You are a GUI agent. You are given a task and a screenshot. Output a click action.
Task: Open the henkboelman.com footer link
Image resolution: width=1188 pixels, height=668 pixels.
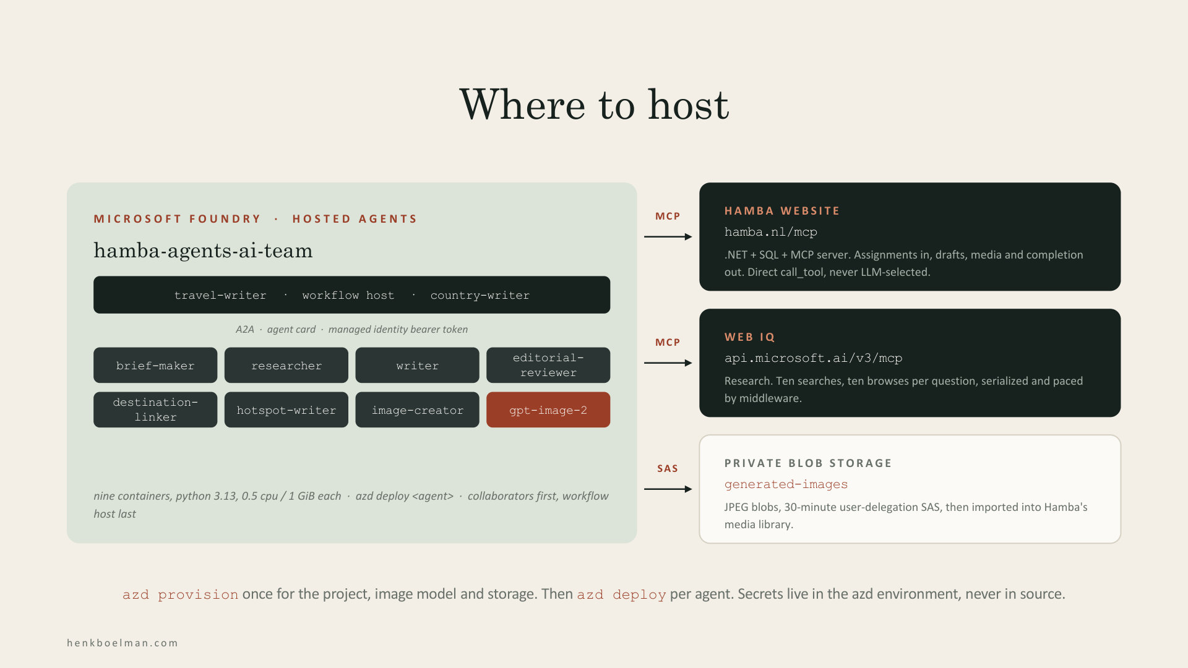[x=123, y=643]
